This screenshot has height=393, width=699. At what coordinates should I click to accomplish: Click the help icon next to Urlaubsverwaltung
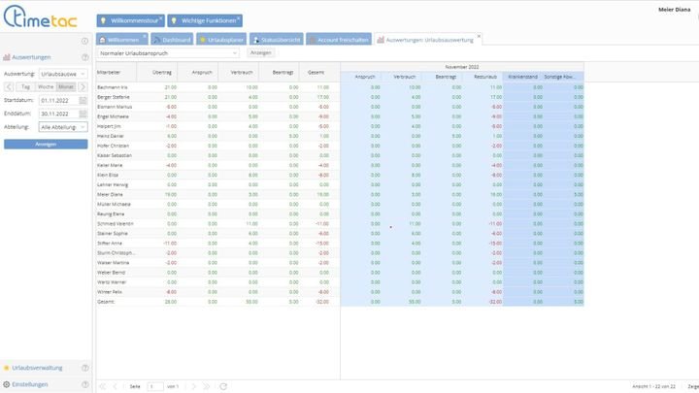point(85,368)
